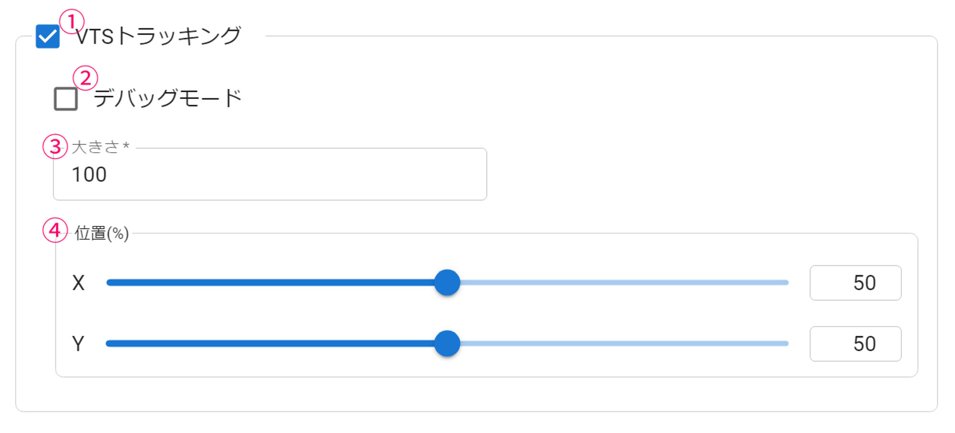Select the Y value box showing 50
This screenshot has width=955, height=433.
point(855,344)
